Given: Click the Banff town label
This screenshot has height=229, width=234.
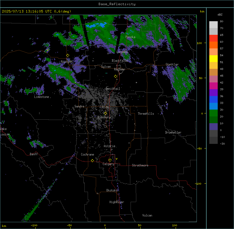Looking at the screenshot, I should pos(34,154).
